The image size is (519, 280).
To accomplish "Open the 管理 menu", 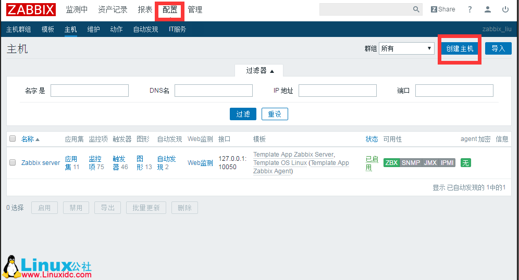I will pos(195,9).
